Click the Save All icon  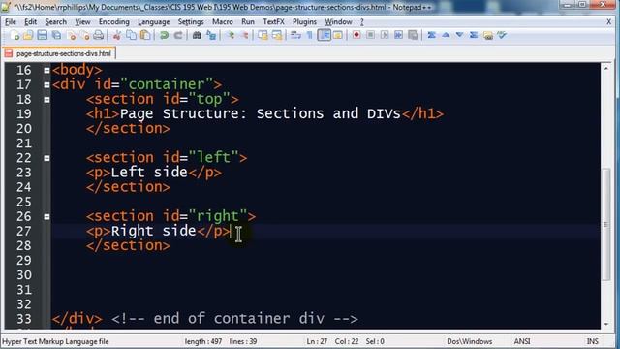[56, 36]
